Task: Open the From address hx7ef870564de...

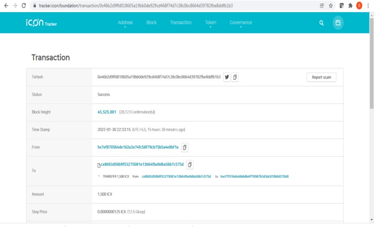Action: [138, 147]
